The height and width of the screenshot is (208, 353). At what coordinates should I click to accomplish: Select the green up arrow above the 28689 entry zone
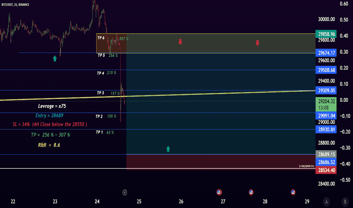click(168, 149)
